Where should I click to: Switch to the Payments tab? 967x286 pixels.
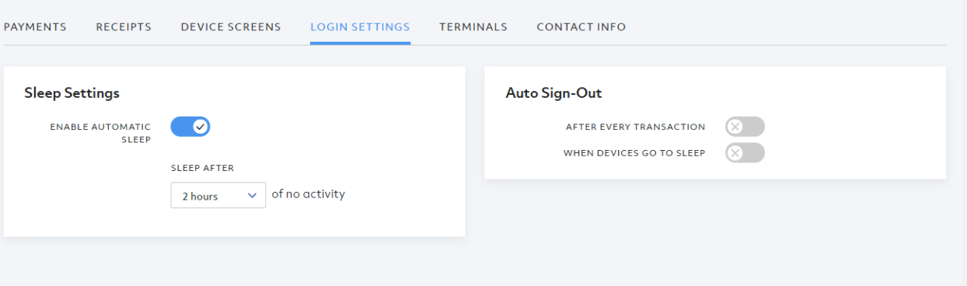pyautogui.click(x=35, y=26)
